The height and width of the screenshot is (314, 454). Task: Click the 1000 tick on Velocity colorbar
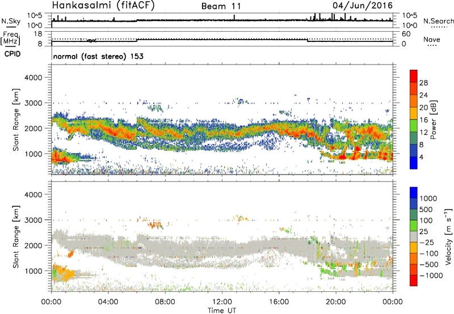coord(428,198)
